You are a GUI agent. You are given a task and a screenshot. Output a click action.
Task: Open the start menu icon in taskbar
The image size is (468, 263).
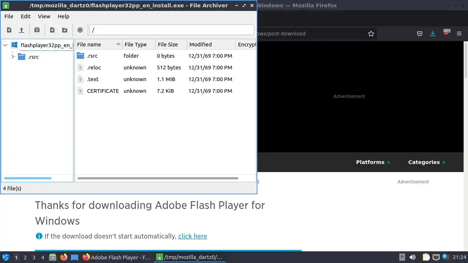tap(6, 257)
